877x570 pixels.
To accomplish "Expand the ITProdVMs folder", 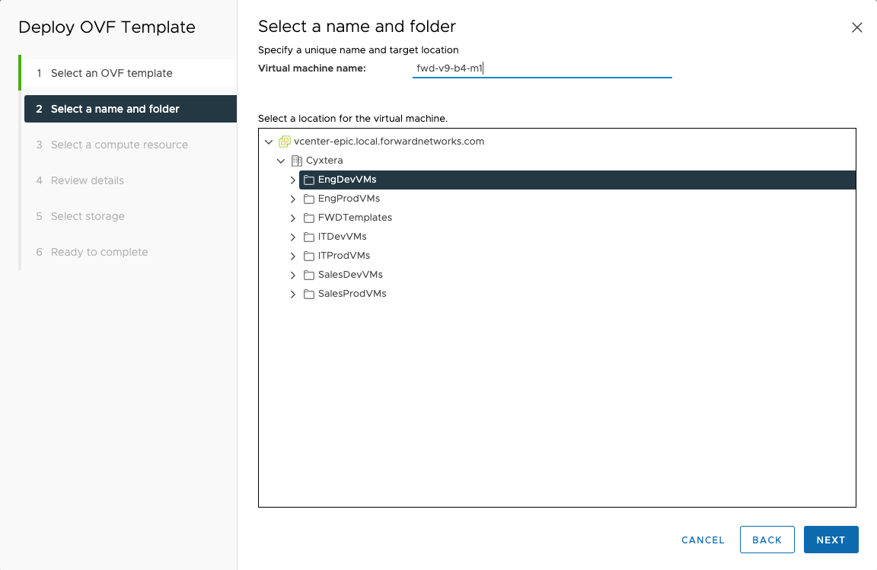I will click(293, 256).
